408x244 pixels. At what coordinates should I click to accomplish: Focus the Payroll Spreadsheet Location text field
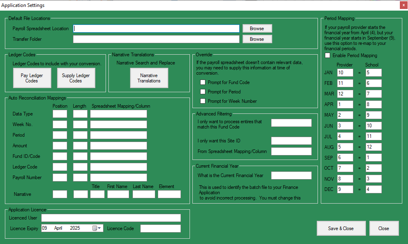156,29
